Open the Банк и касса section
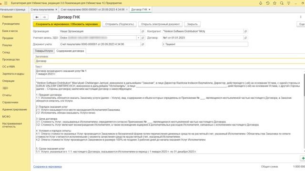 10,31
